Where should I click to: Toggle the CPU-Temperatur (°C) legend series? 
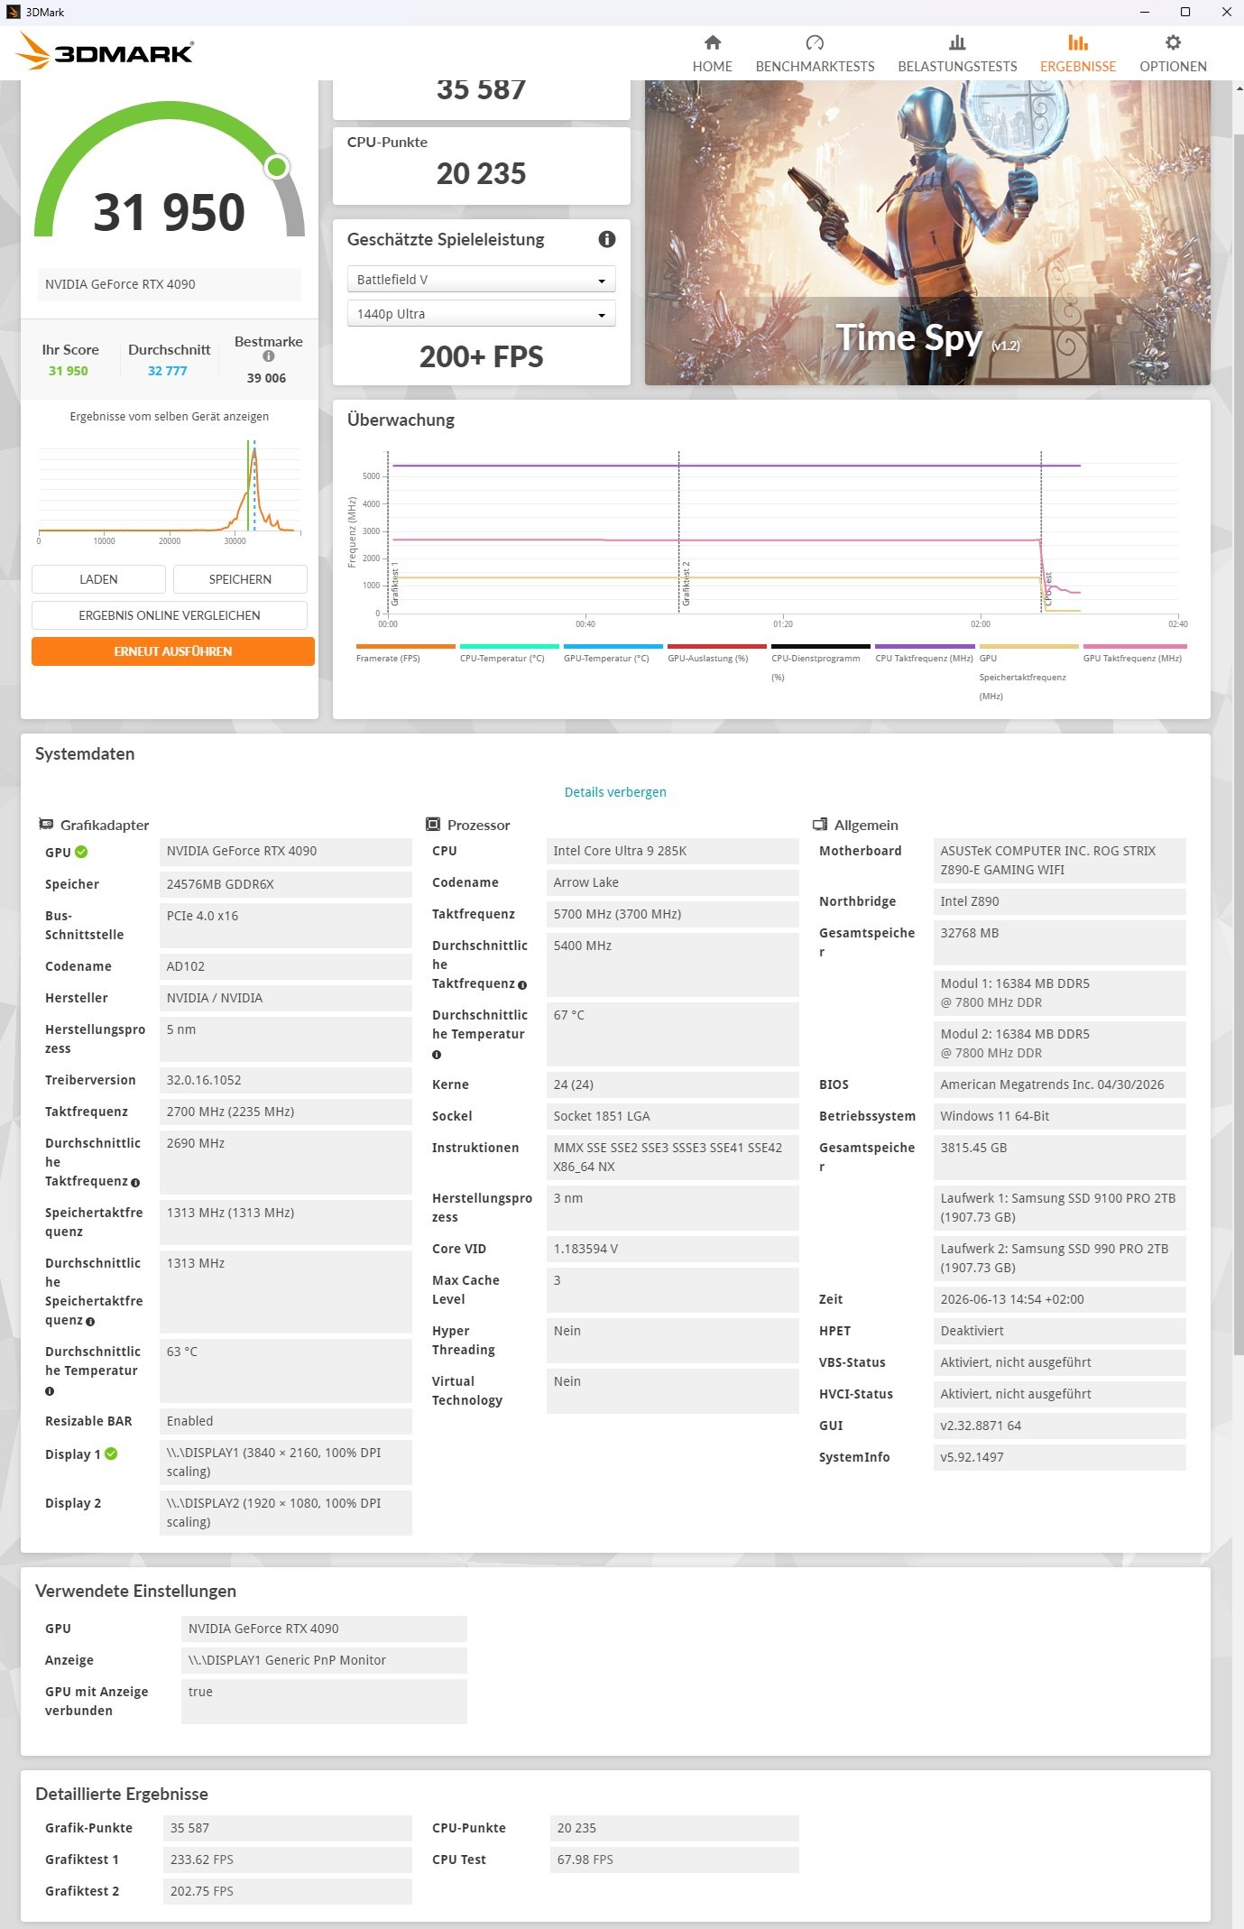(x=509, y=653)
